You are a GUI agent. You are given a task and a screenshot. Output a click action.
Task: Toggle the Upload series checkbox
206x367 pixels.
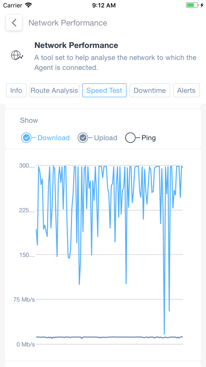point(83,138)
